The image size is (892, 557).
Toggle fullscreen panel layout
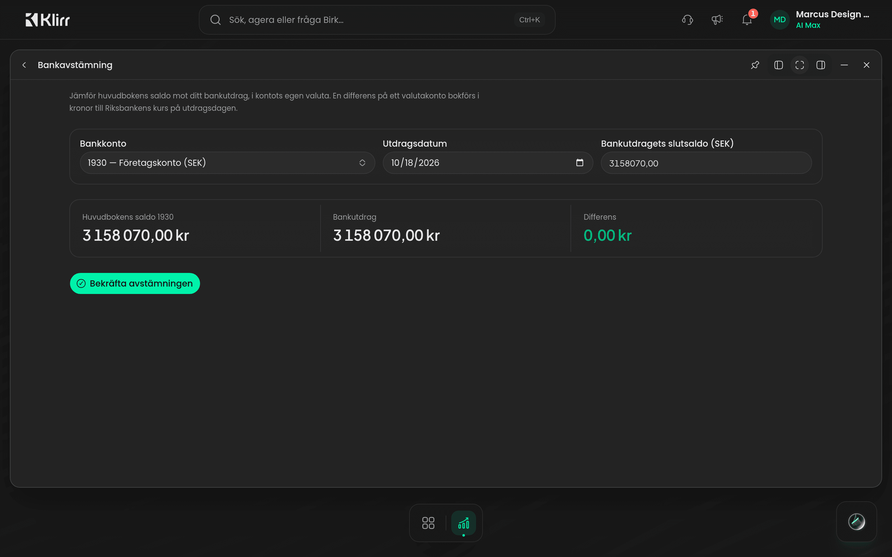point(799,65)
